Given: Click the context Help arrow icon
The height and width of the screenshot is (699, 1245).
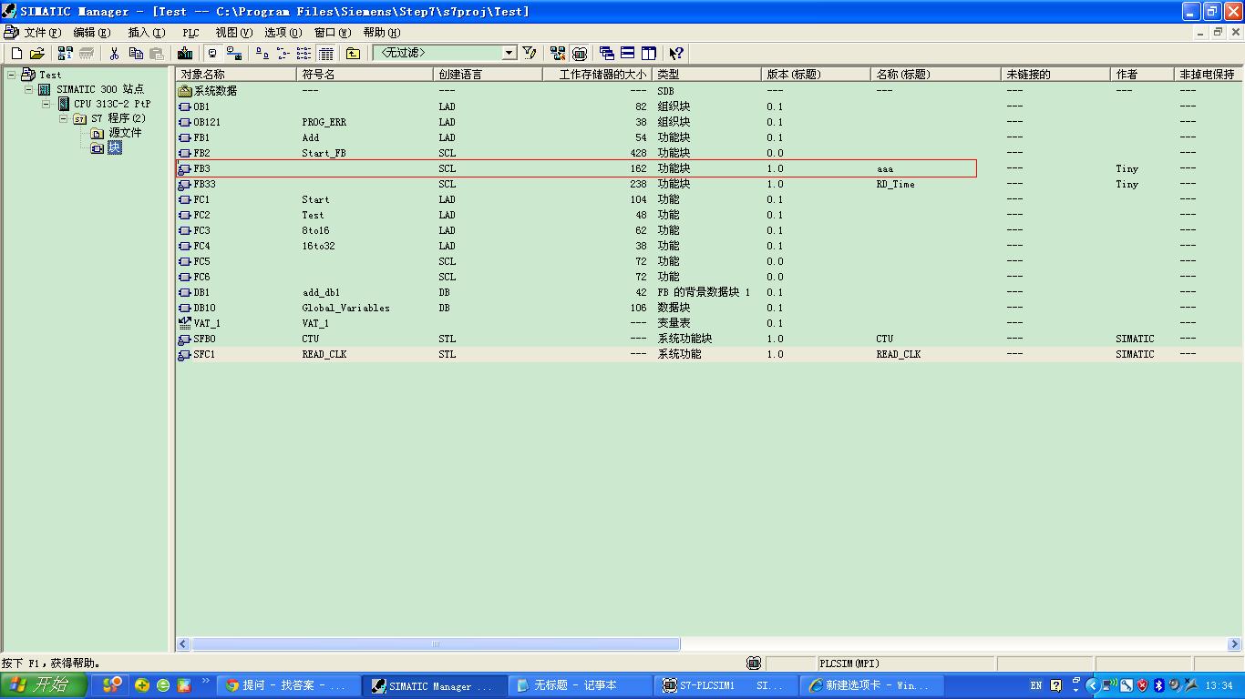Looking at the screenshot, I should pyautogui.click(x=676, y=54).
